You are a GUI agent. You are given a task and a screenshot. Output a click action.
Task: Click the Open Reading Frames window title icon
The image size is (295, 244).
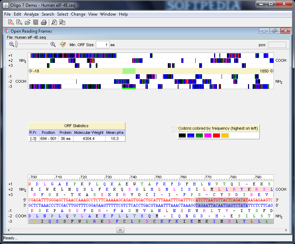tap(7, 31)
